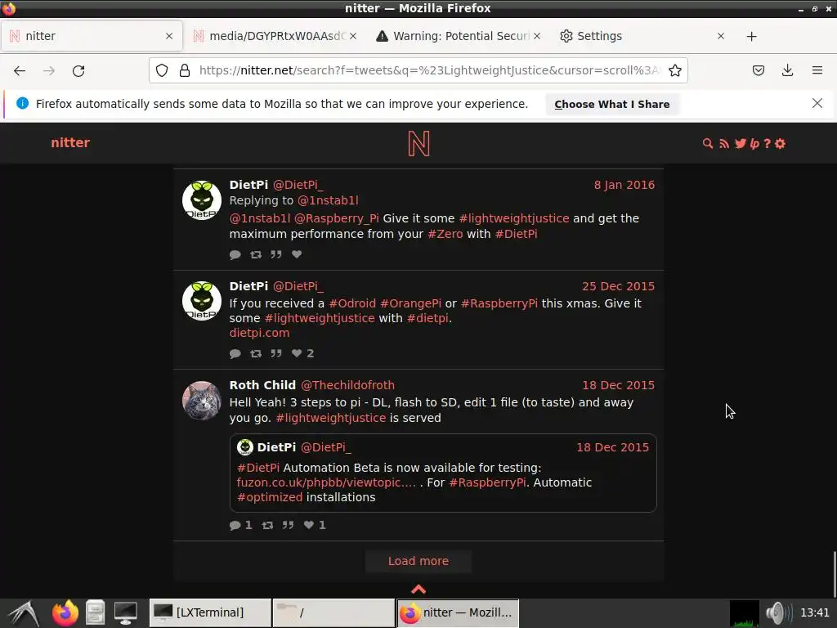Click heart icon with 2 likes
This screenshot has width=837, height=628.
[x=297, y=353]
